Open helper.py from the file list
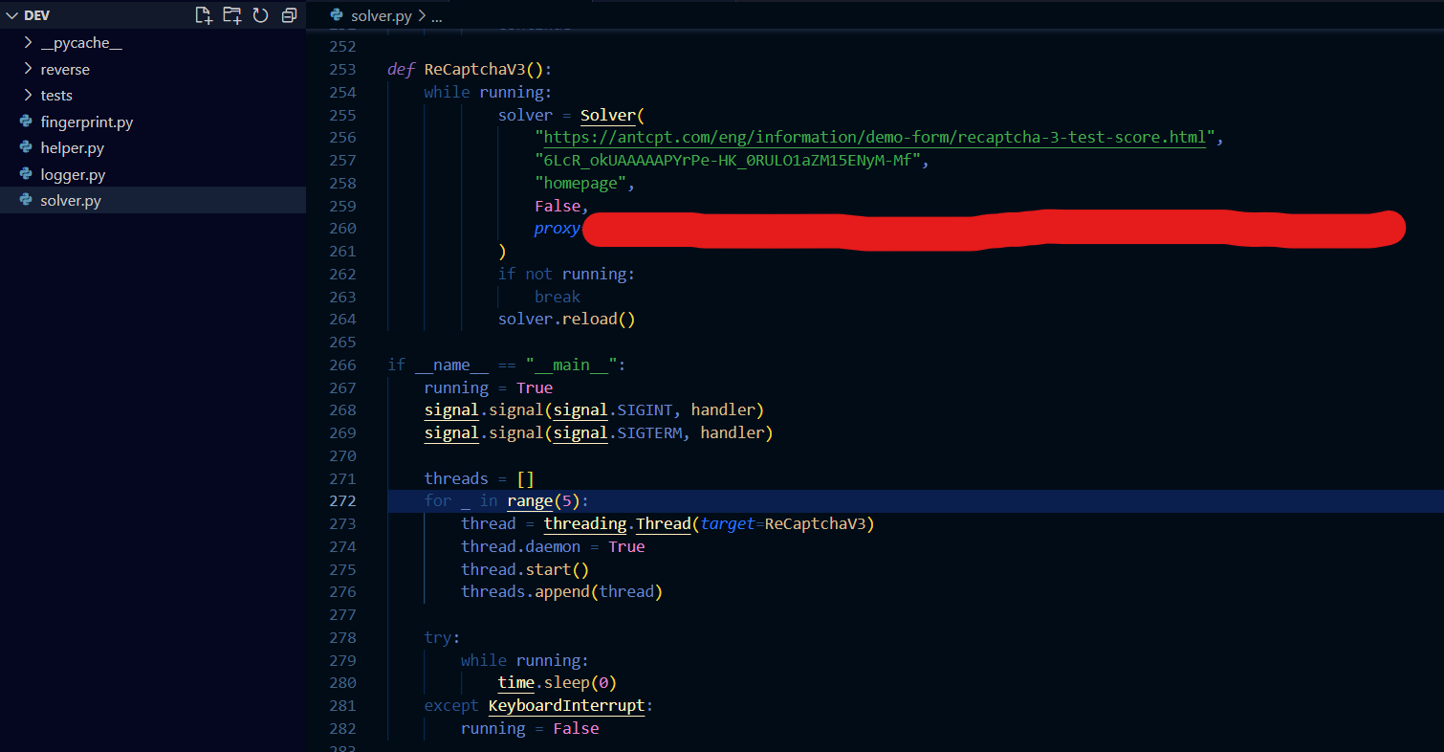The height and width of the screenshot is (752, 1444). (72, 148)
